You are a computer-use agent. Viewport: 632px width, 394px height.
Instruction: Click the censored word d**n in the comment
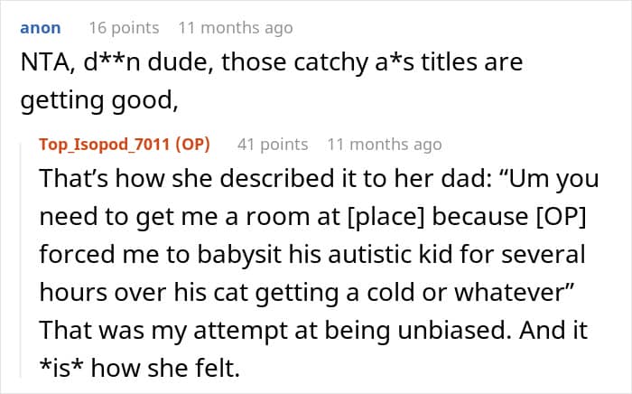tap(110, 62)
